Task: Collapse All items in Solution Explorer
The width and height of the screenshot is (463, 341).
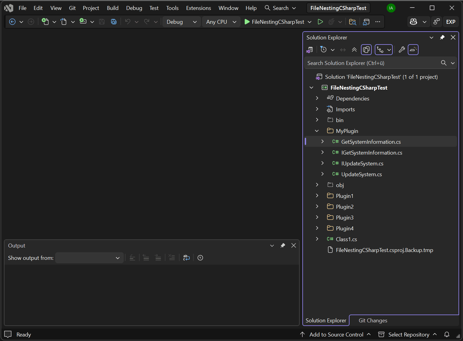Action: coord(354,50)
